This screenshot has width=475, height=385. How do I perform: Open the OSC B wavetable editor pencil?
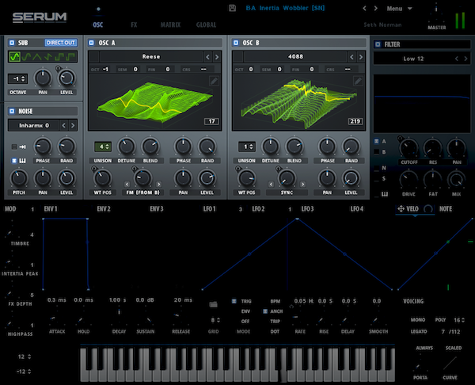tap(358, 81)
